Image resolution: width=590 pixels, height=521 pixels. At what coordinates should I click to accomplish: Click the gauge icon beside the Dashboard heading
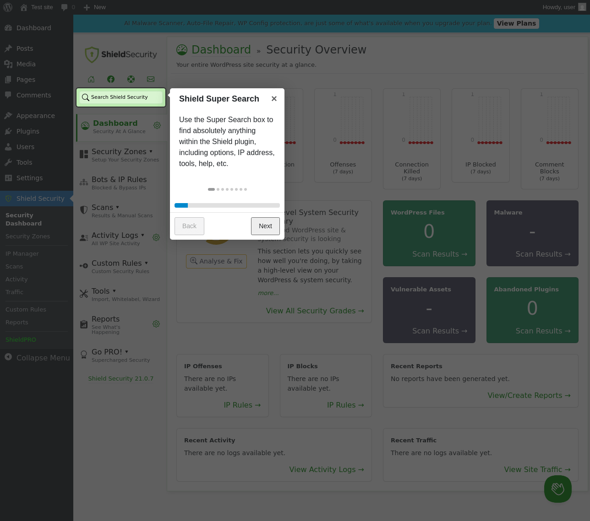click(x=182, y=50)
